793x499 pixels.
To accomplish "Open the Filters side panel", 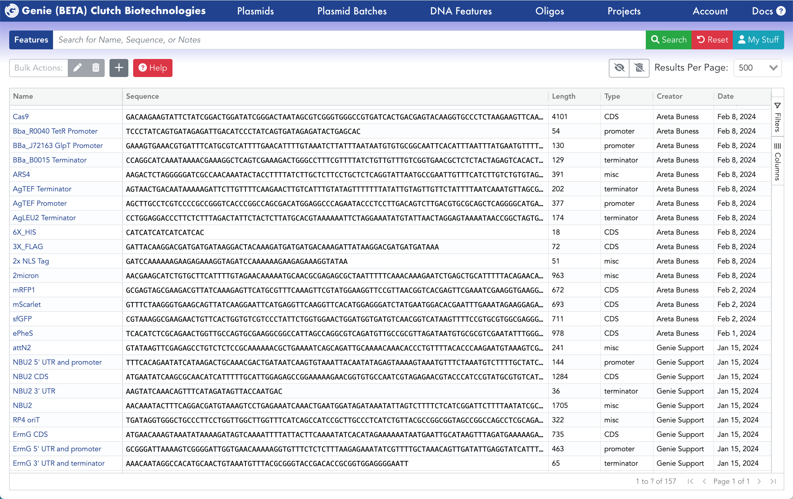I will tap(778, 117).
